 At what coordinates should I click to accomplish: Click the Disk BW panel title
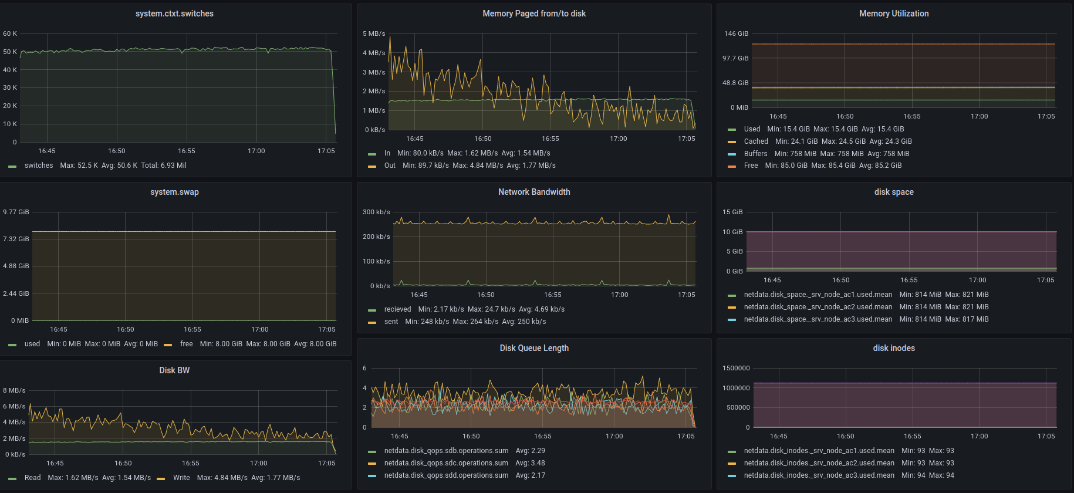(174, 370)
